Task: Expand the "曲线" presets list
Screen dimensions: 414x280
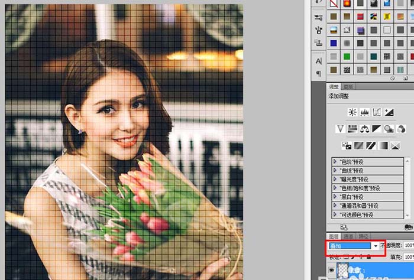Action: point(335,170)
